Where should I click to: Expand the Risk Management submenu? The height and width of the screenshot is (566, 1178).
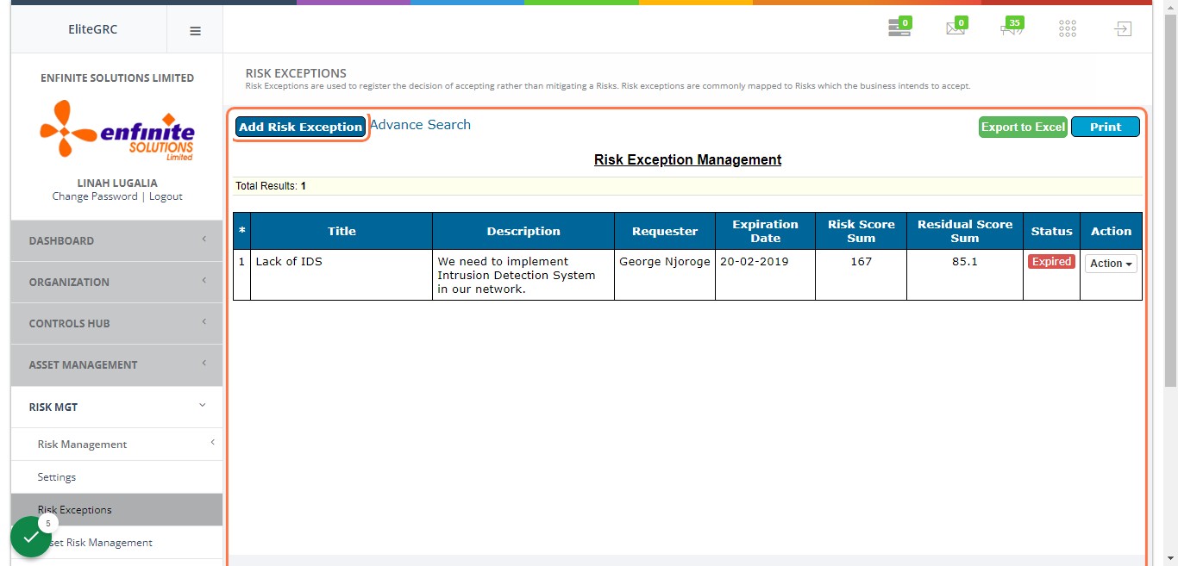(116, 445)
